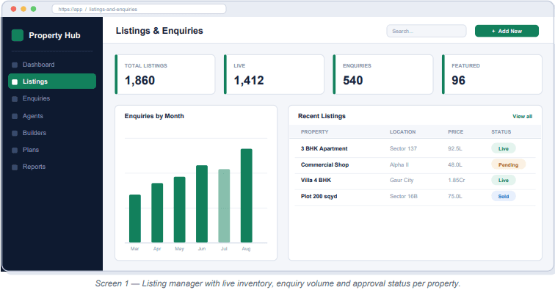
Task: Click the Enquiries 540 stat card
Action: pos(383,74)
